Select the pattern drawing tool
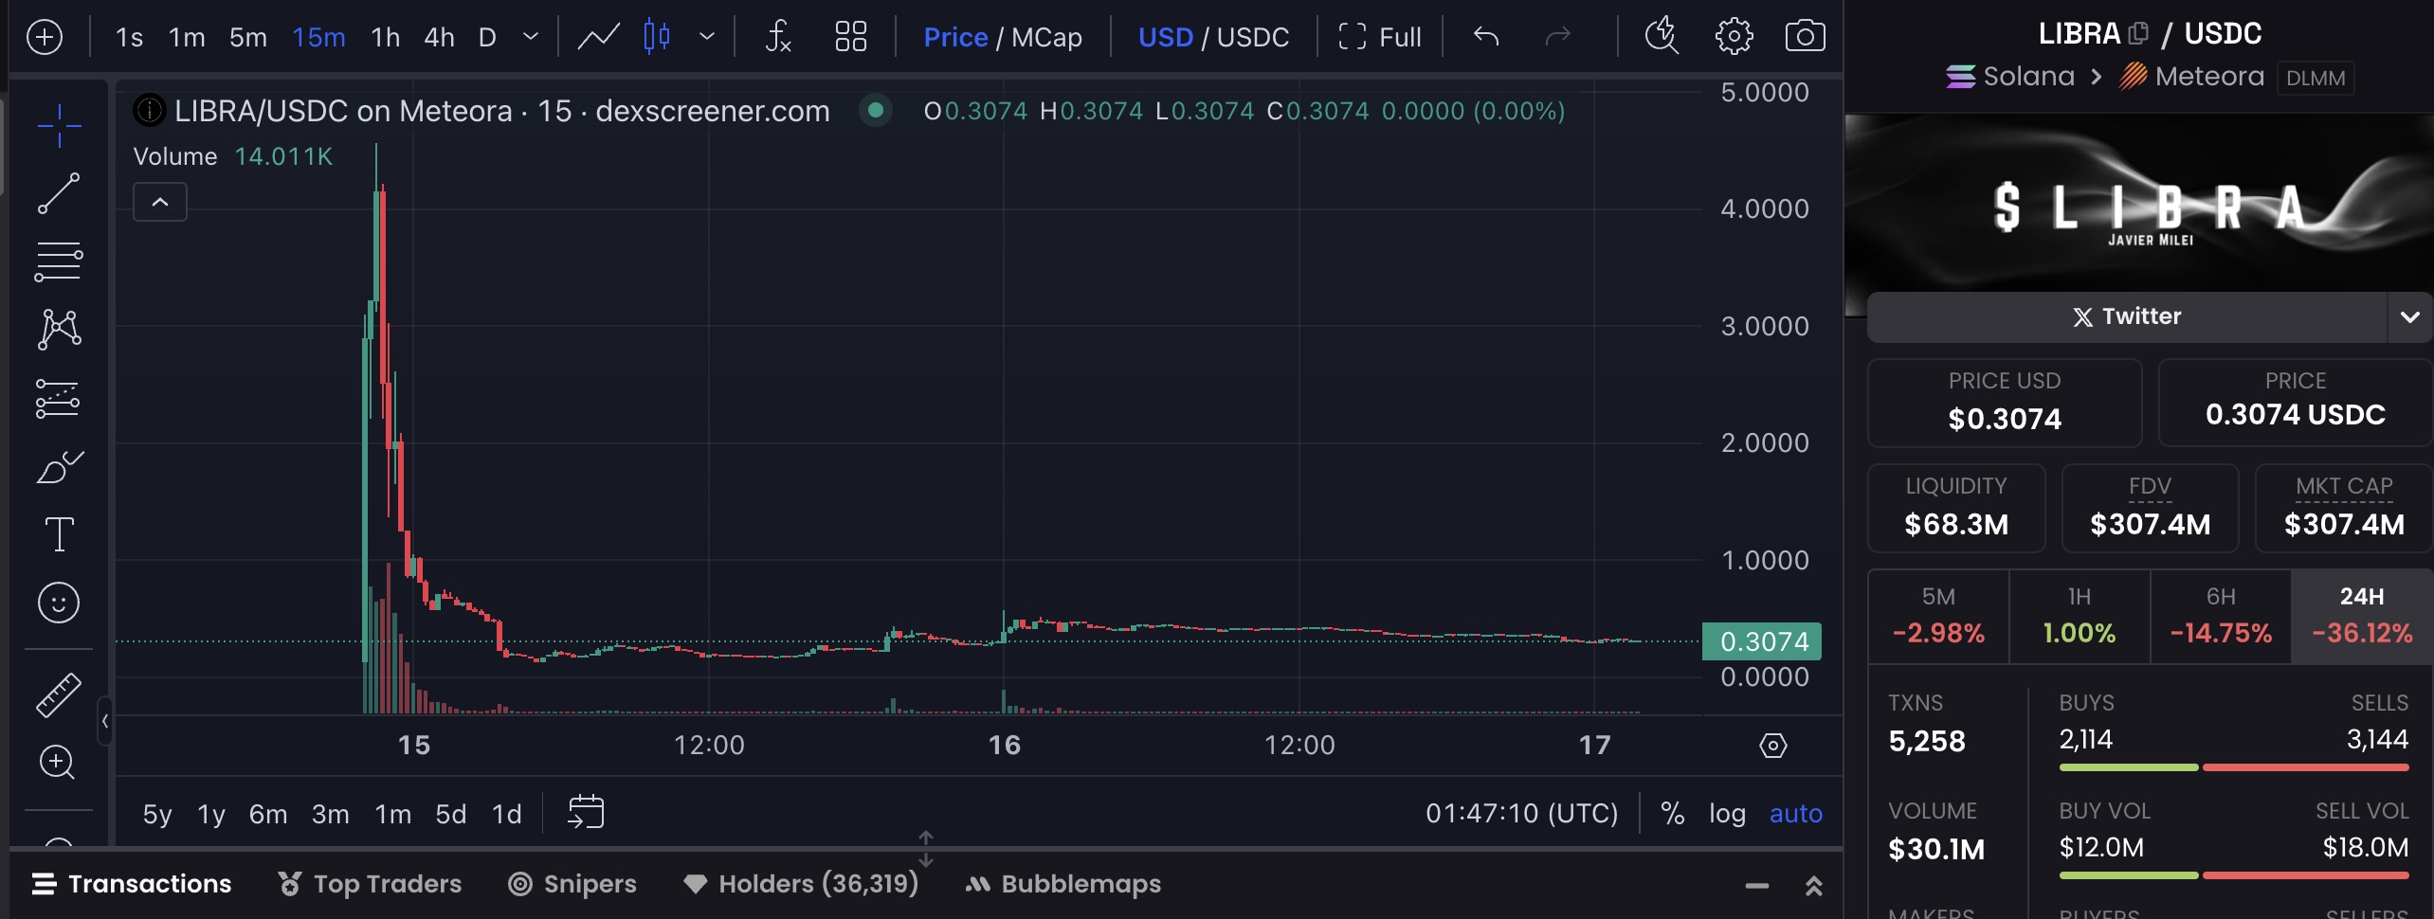The image size is (2434, 919). click(x=59, y=330)
